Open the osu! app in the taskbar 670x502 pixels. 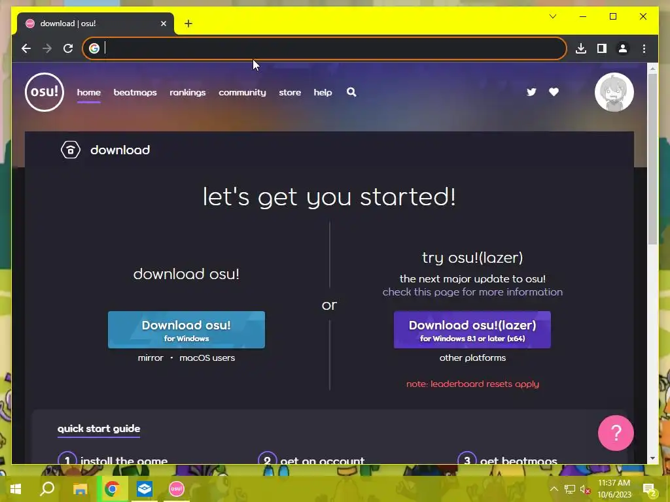pos(177,488)
